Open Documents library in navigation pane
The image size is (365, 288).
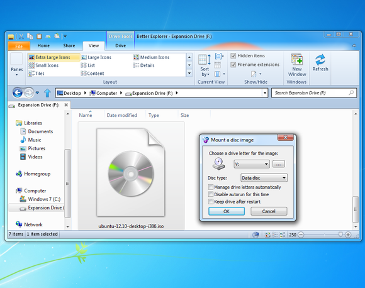[x=36, y=131]
